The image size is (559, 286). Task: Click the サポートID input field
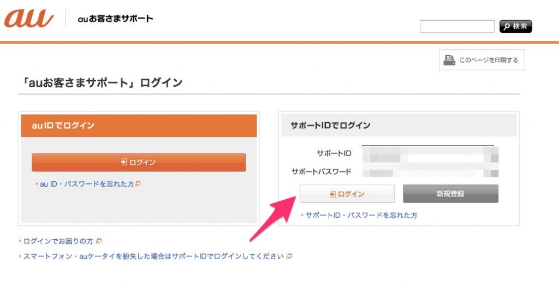point(430,154)
